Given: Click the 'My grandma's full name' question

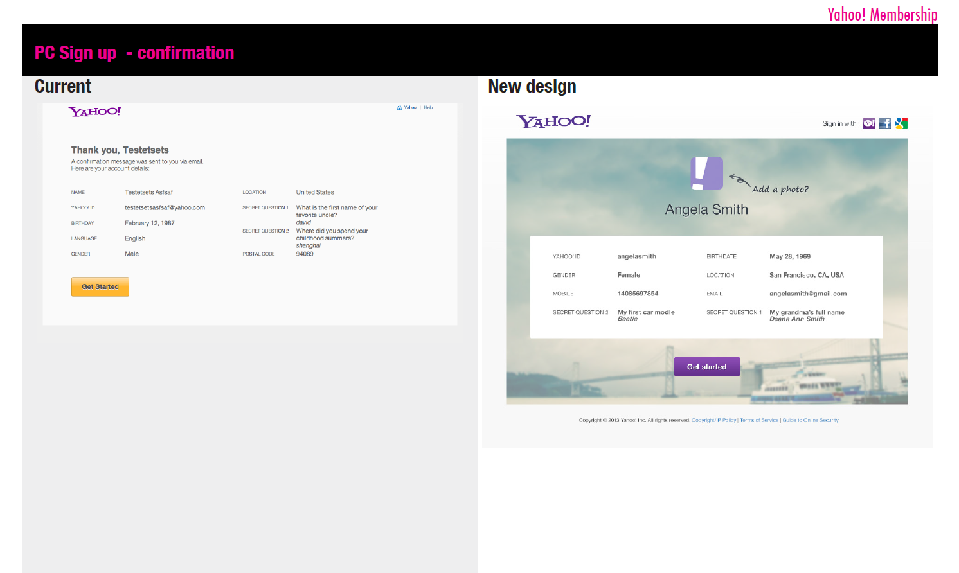Looking at the screenshot, I should click(807, 312).
